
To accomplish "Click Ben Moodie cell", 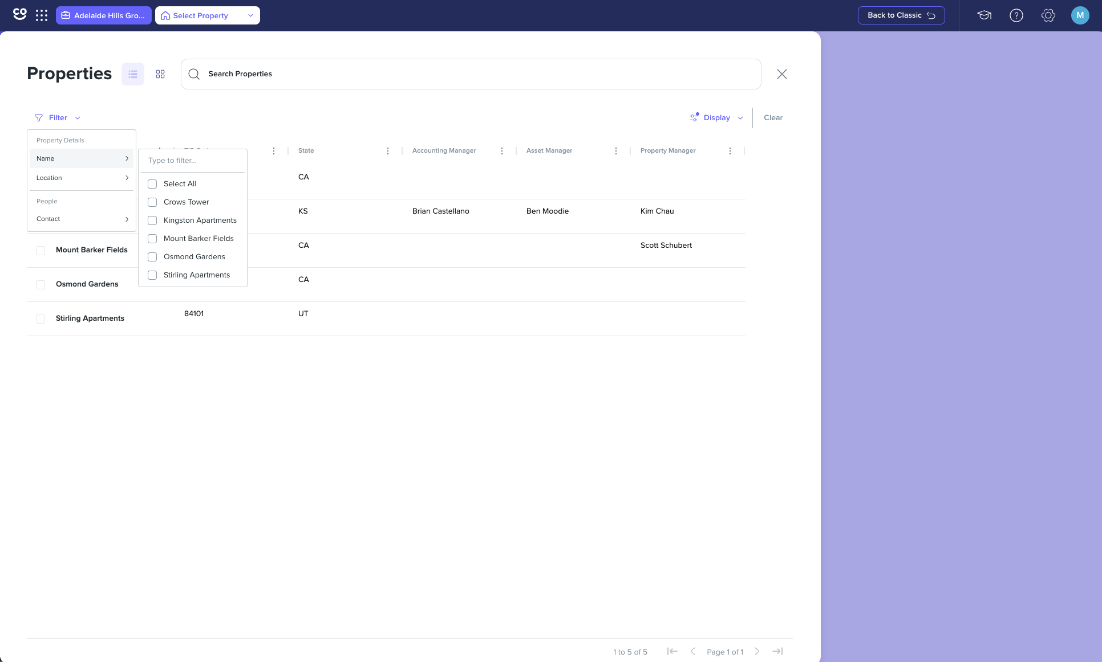I will [548, 211].
